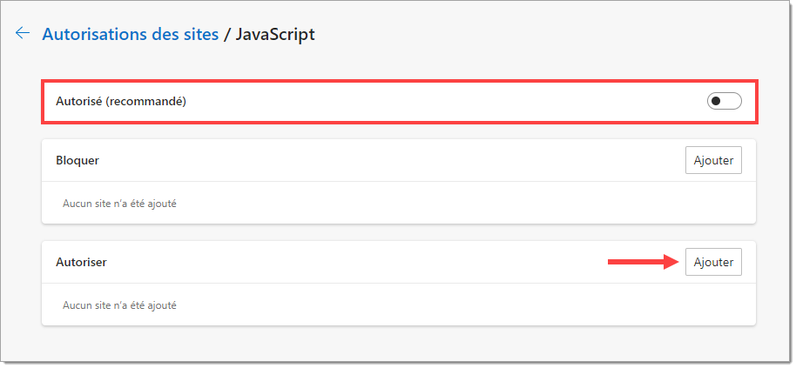Click the Bloquer section heading
The height and width of the screenshot is (368, 796).
pyautogui.click(x=78, y=161)
